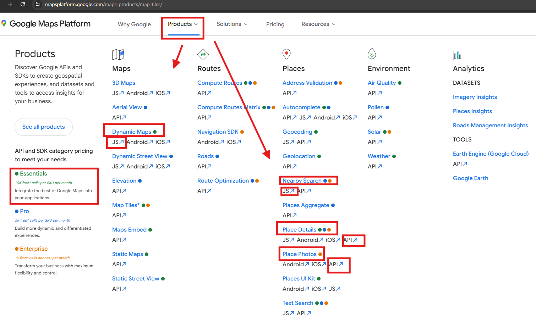The image size is (536, 317).
Task: Open the Text Search product link
Action: coord(298,303)
